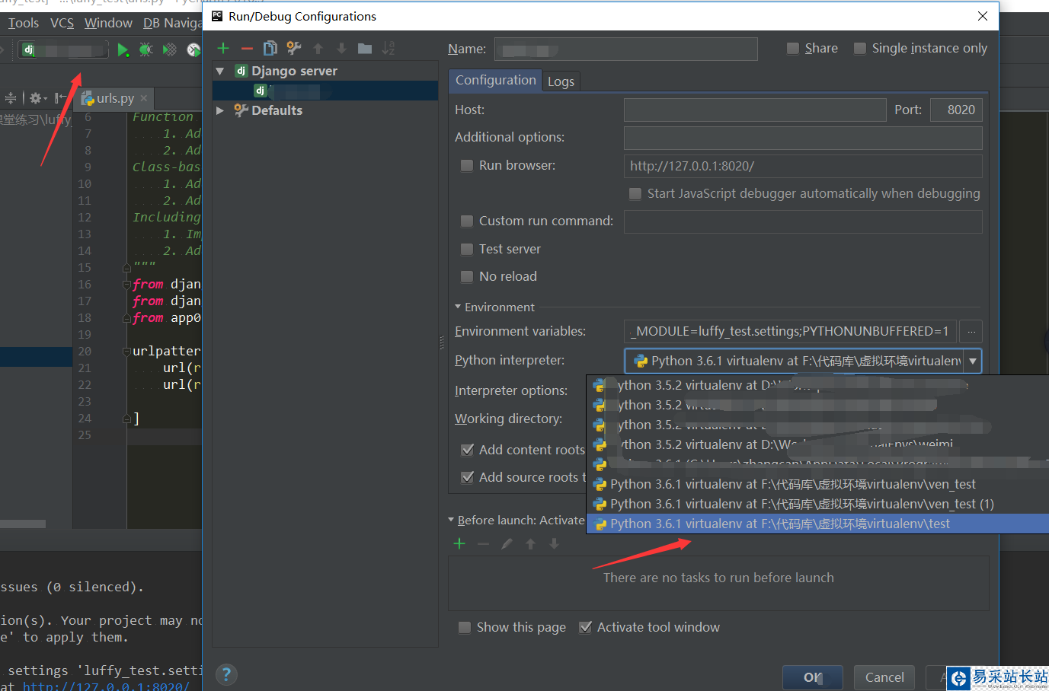Remove the selected configuration with the red minus
Viewport: 1049px width, 691px height.
point(247,49)
